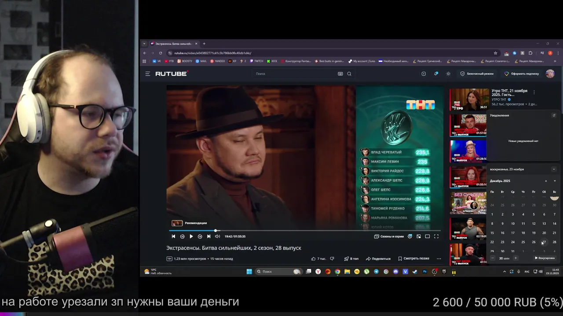Enable Безопасный режим
This screenshot has width=563, height=316.
[x=477, y=74]
